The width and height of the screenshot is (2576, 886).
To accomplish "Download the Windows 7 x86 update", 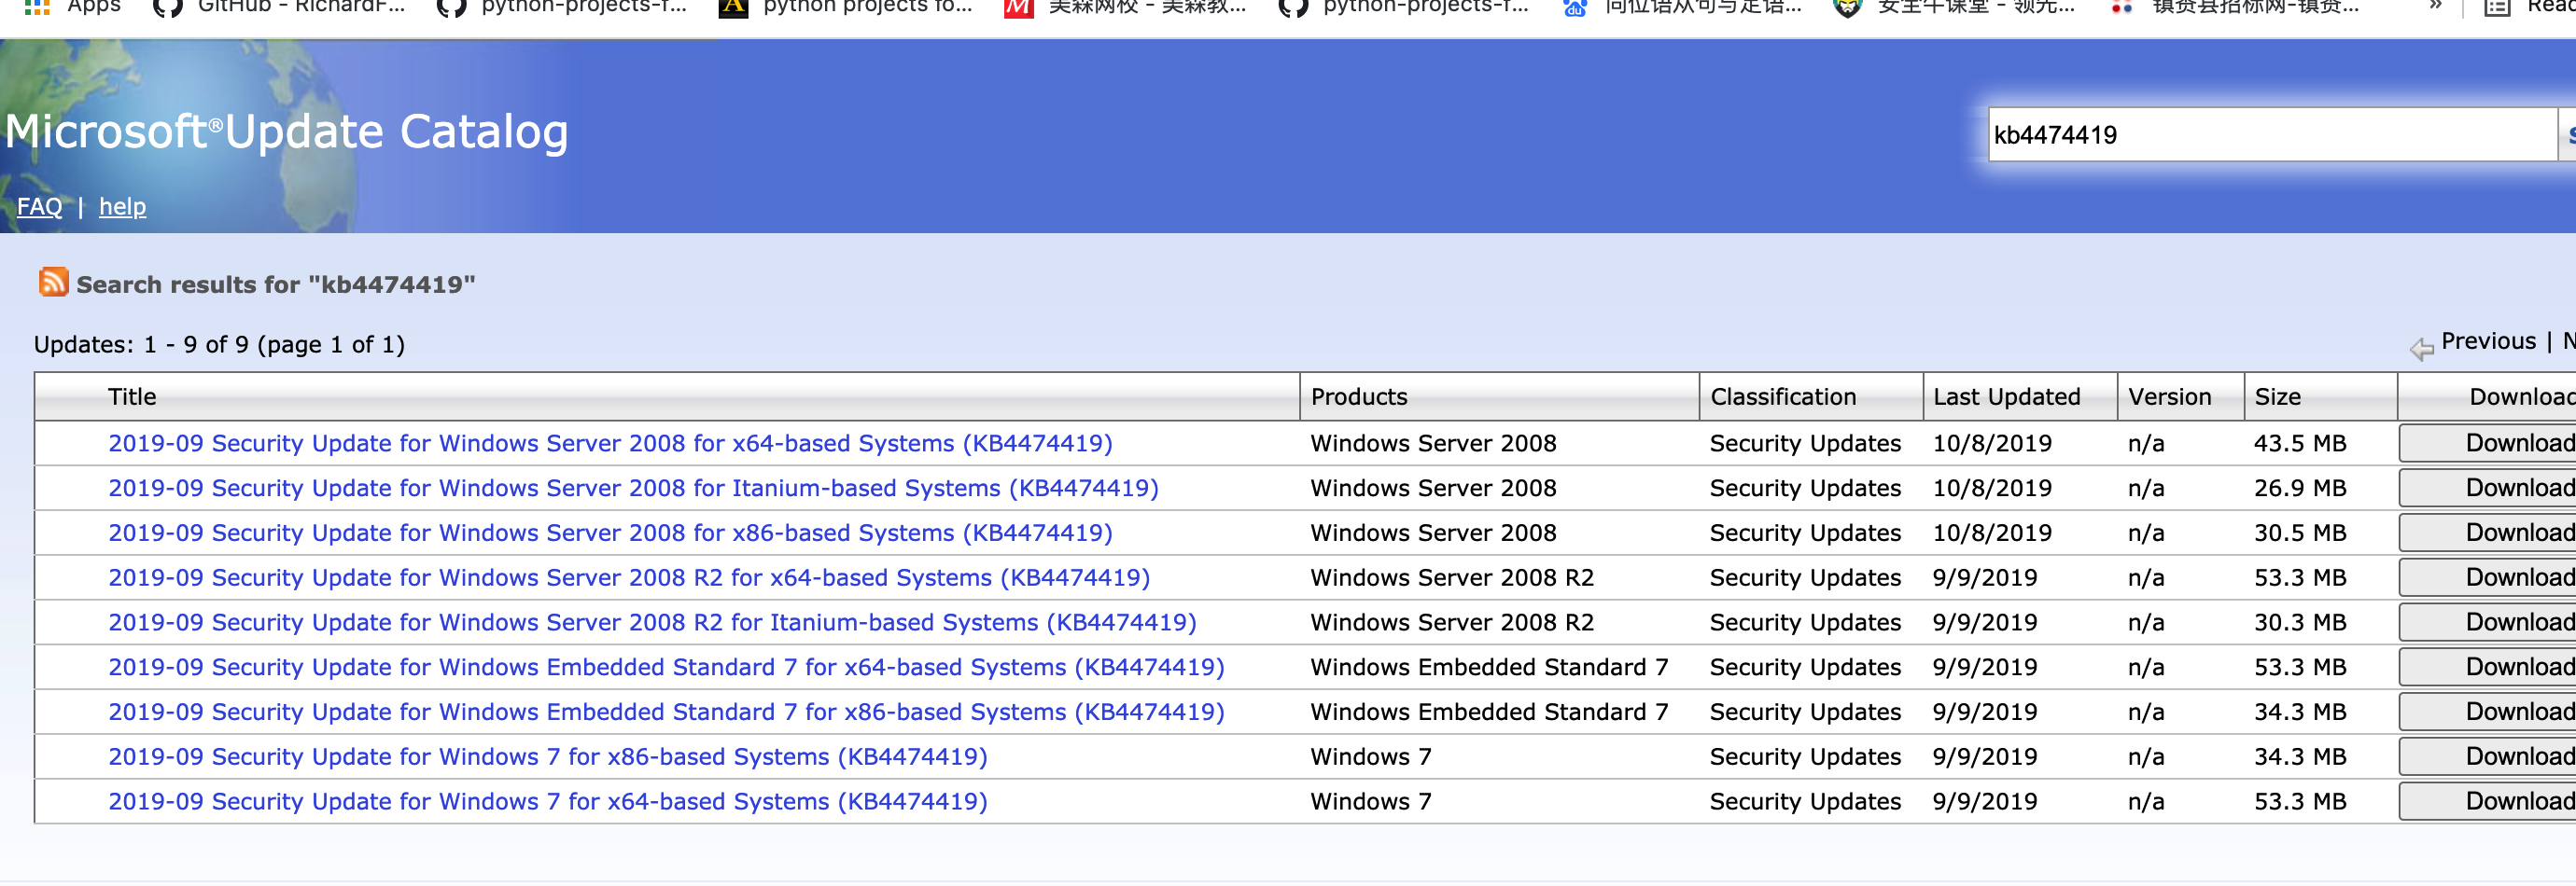I will tap(2488, 758).
